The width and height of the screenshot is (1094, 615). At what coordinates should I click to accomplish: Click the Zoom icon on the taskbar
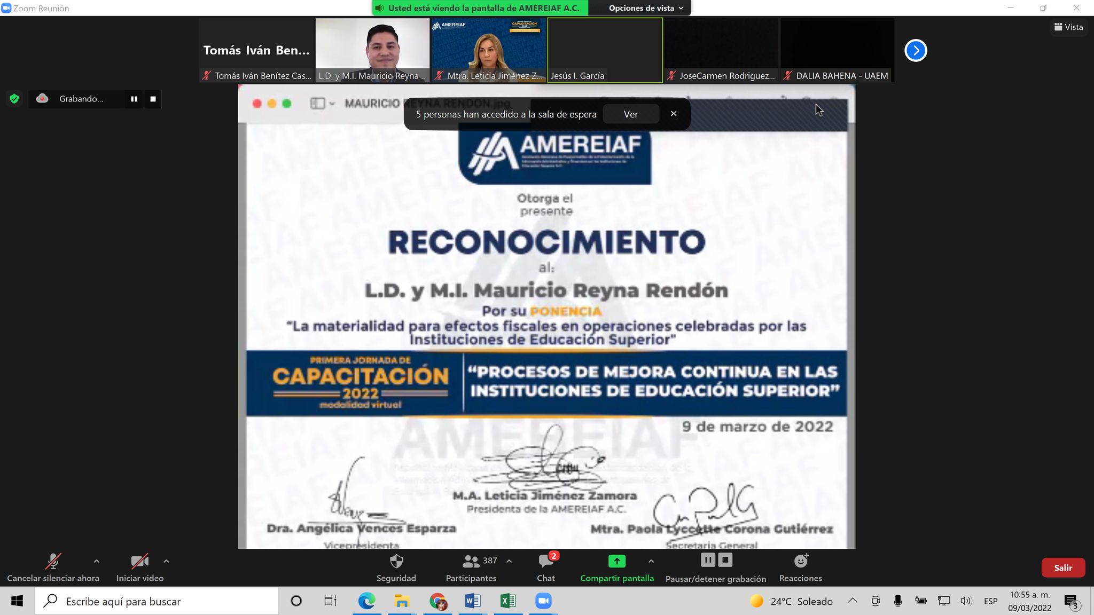pyautogui.click(x=543, y=601)
